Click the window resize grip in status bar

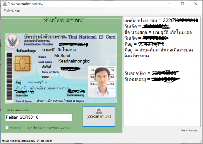click(x=201, y=141)
